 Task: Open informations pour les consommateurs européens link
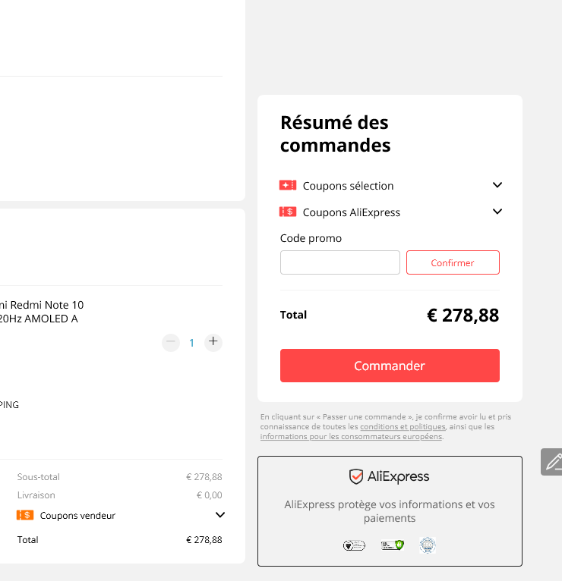coord(351,437)
